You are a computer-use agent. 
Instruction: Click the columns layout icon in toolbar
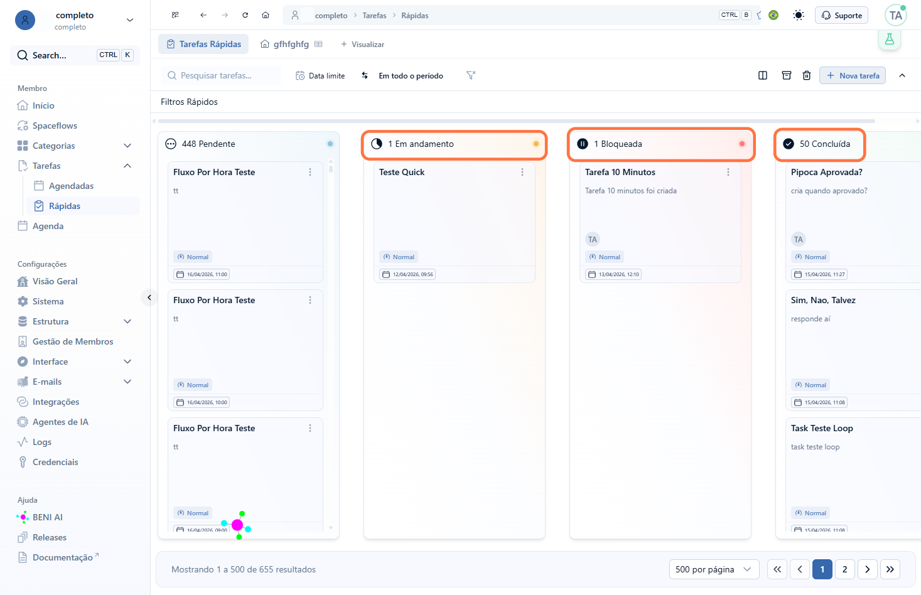763,75
